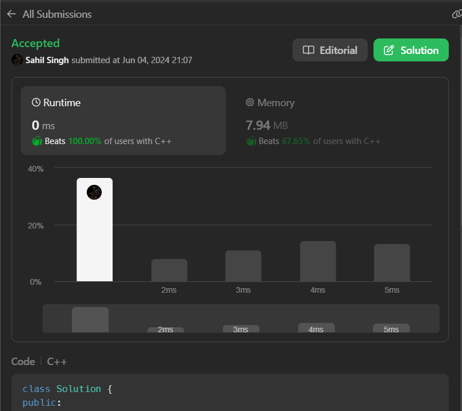
Task: Click the clapping hands beside Beats 67.65%
Action: pos(251,141)
